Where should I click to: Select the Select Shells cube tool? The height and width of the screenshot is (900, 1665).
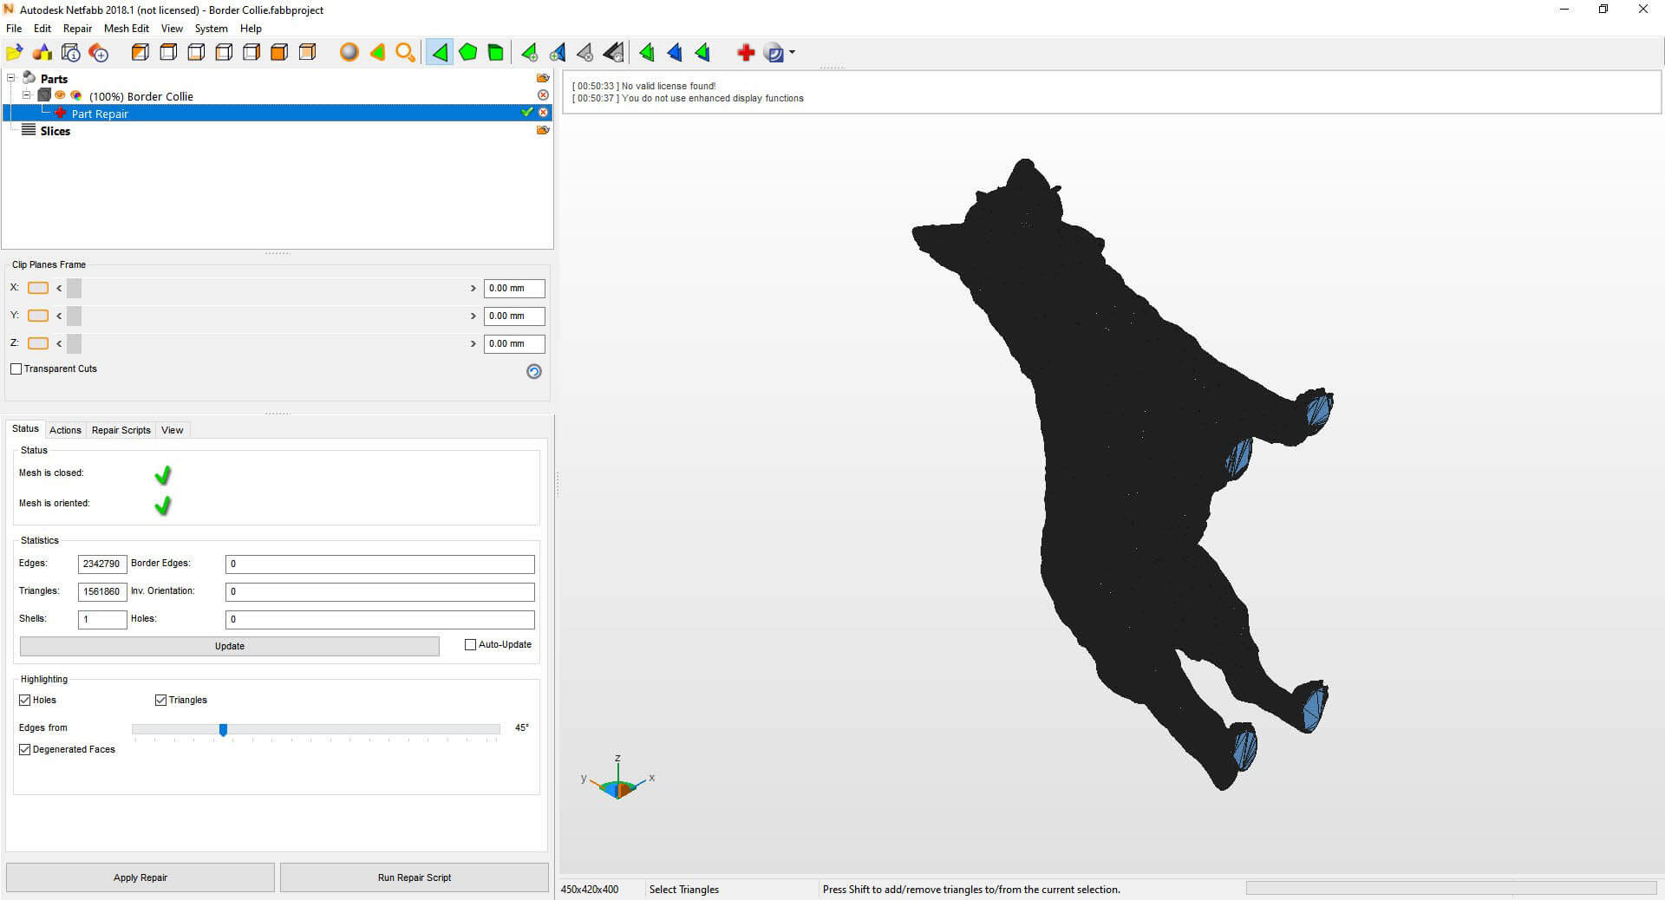click(496, 53)
